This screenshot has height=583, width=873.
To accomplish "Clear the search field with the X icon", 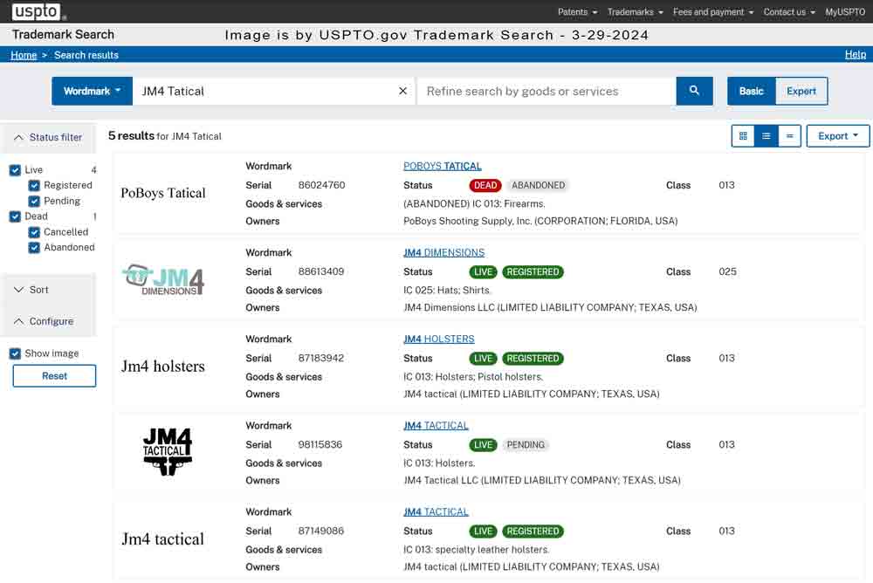I will pyautogui.click(x=402, y=90).
